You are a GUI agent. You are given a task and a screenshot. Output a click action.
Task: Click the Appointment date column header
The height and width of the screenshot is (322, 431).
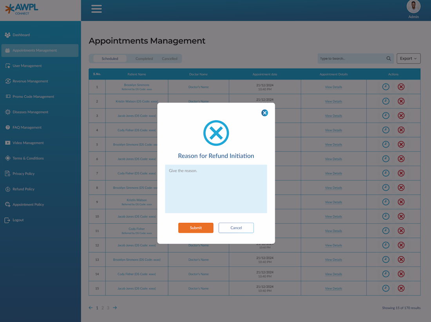coord(265,74)
